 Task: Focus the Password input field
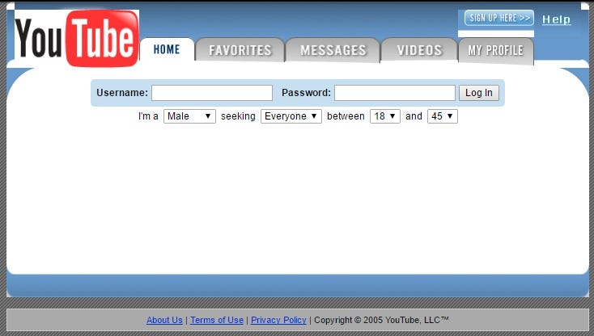click(x=395, y=93)
